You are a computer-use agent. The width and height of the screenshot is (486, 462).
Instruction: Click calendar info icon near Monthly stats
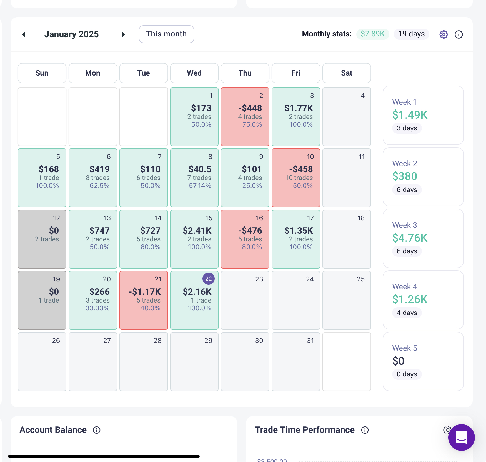tap(459, 34)
